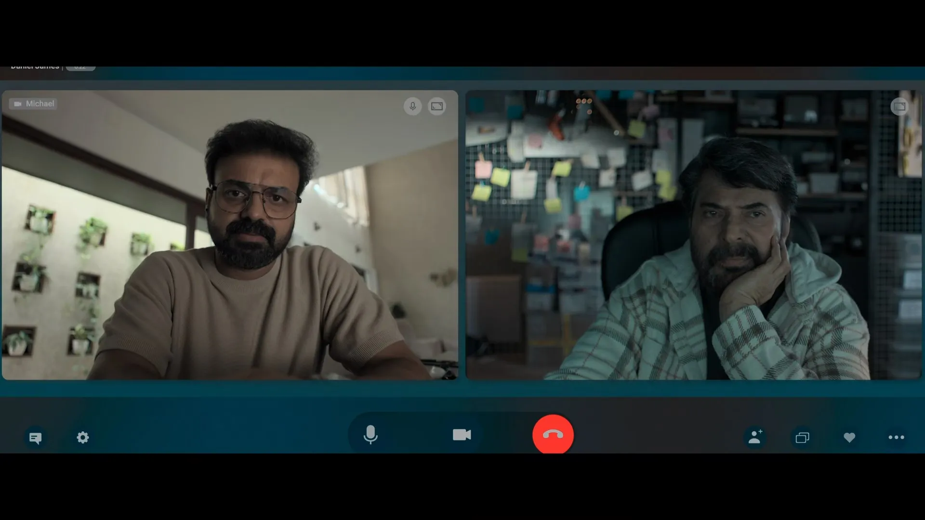
Task: Open the chat messages panel
Action: 35,438
